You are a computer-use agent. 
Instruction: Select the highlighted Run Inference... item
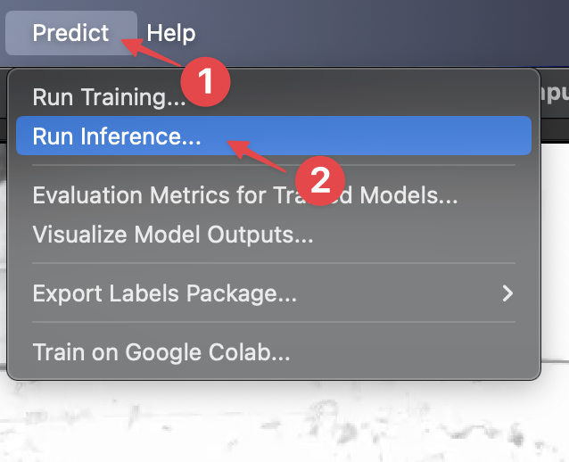[117, 136]
